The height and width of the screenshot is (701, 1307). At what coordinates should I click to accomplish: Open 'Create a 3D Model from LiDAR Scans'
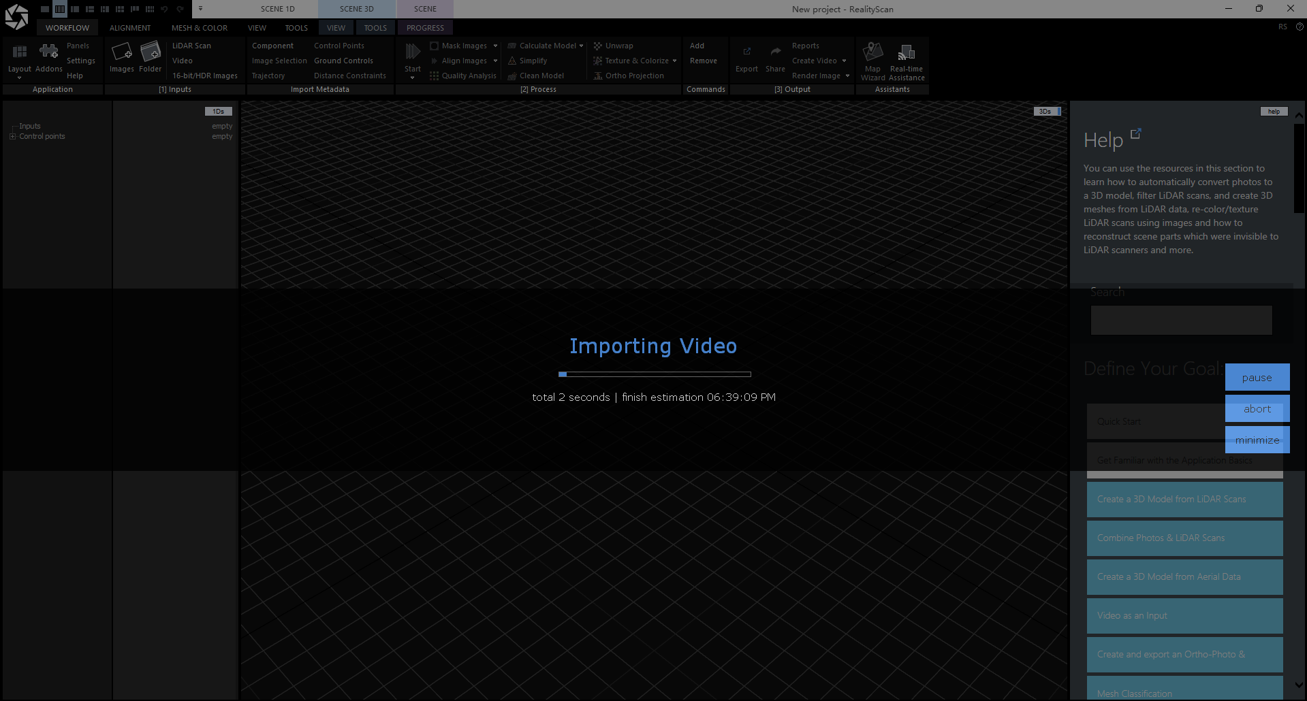1185,499
